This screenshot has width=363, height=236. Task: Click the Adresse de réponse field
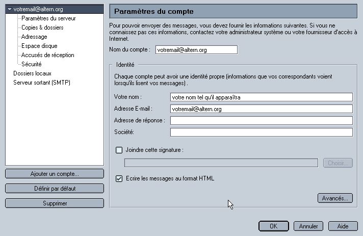click(262, 120)
